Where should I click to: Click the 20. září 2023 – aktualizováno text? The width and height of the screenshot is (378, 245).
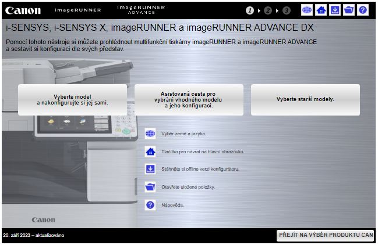34,235
